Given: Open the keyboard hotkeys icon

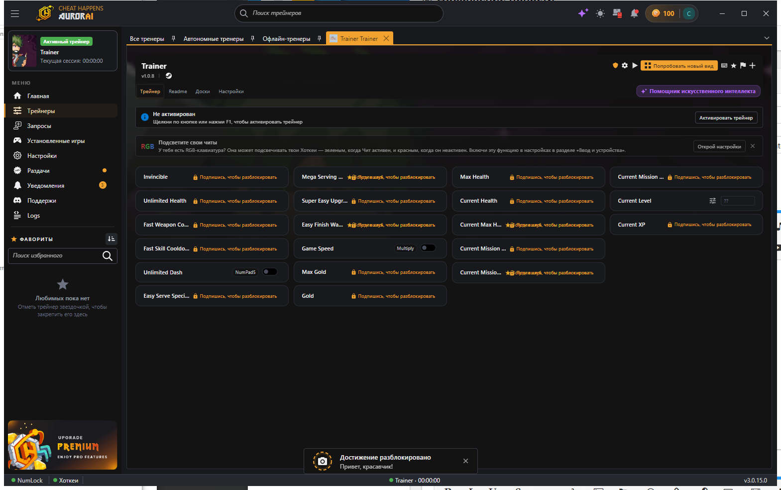Looking at the screenshot, I should (724, 65).
